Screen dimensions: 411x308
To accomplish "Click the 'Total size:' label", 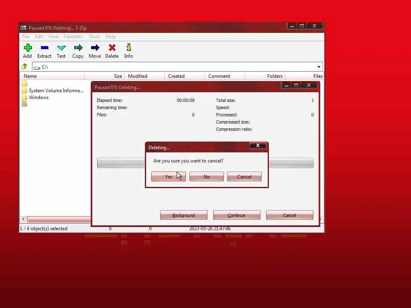I will coord(226,100).
